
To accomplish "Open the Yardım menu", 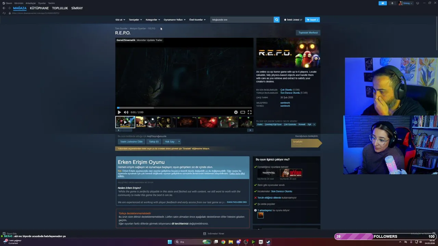I will (51, 3).
